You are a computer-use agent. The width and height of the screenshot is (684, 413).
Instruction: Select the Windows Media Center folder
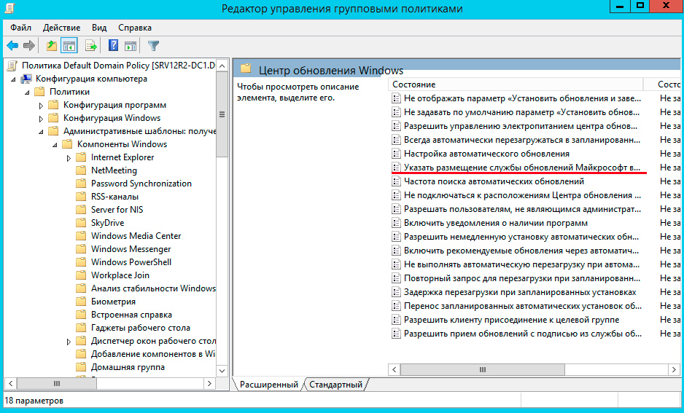pyautogui.click(x=136, y=236)
